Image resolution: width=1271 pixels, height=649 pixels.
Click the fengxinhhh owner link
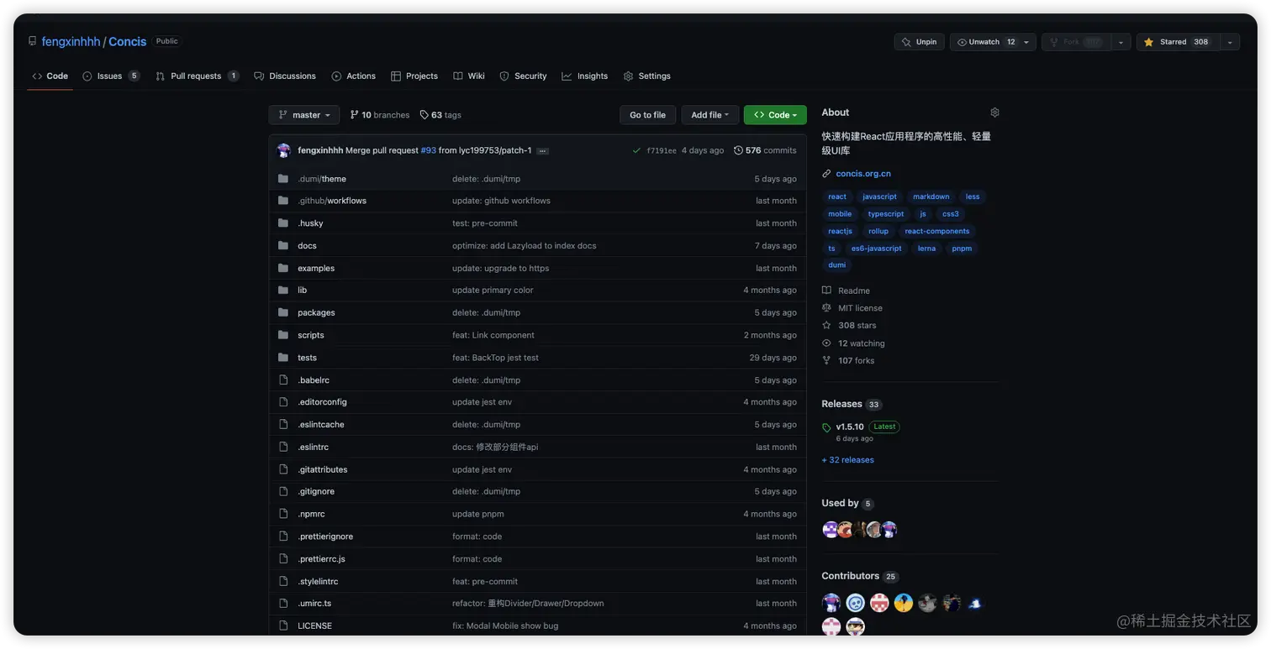point(71,41)
